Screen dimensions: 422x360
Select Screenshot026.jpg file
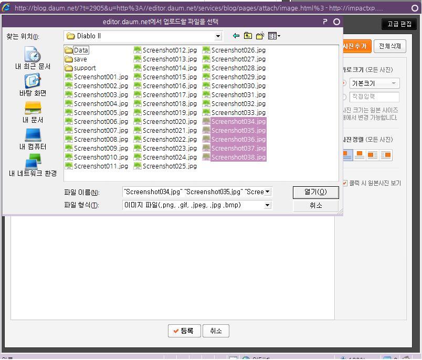tap(234, 50)
